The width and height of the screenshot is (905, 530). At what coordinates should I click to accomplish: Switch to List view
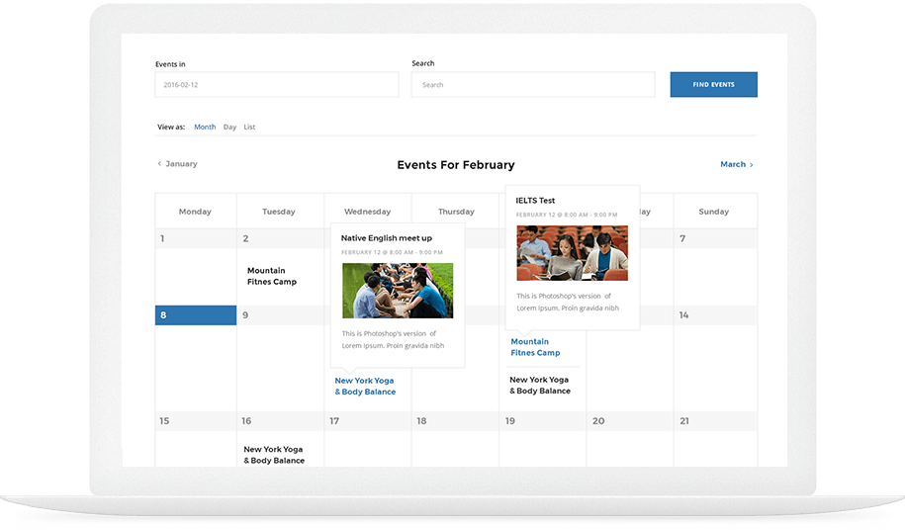point(249,128)
